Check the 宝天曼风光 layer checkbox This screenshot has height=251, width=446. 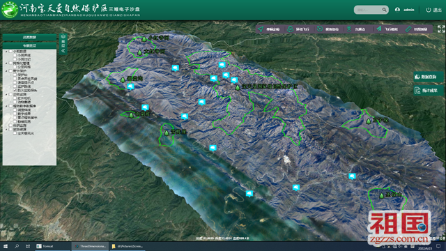tap(15, 133)
